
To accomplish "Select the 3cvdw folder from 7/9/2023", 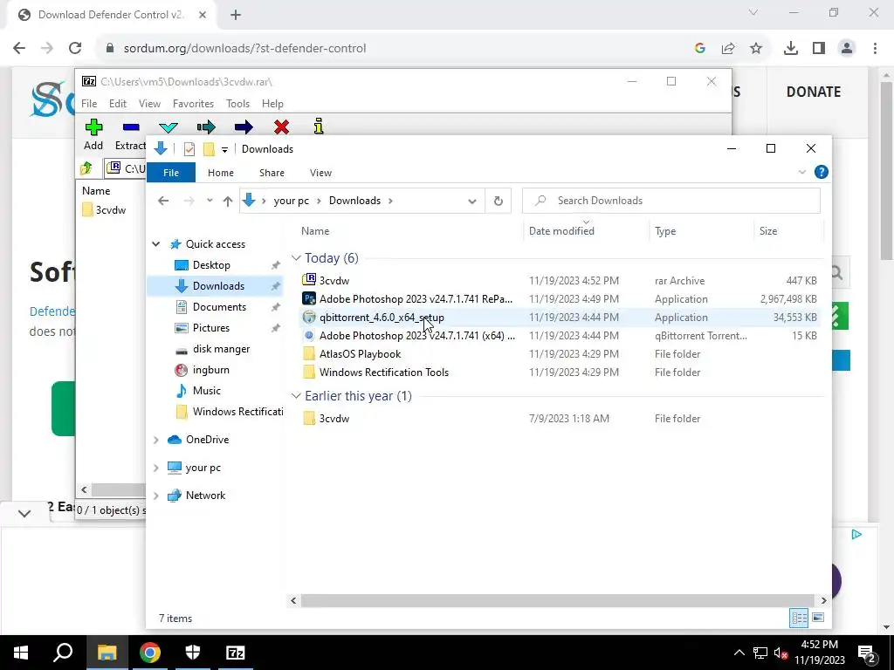I will coord(560,418).
